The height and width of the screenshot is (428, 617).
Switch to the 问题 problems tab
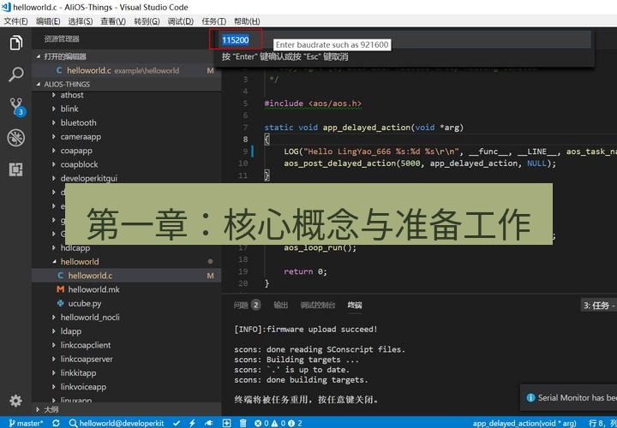247,305
